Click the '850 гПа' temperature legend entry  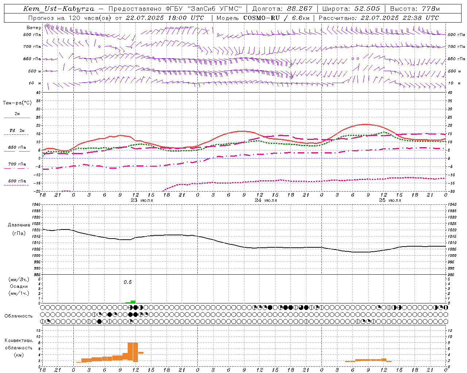[17, 148]
